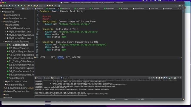Close the Package Explorer tab
The image size is (191, 107).
coord(13,9)
